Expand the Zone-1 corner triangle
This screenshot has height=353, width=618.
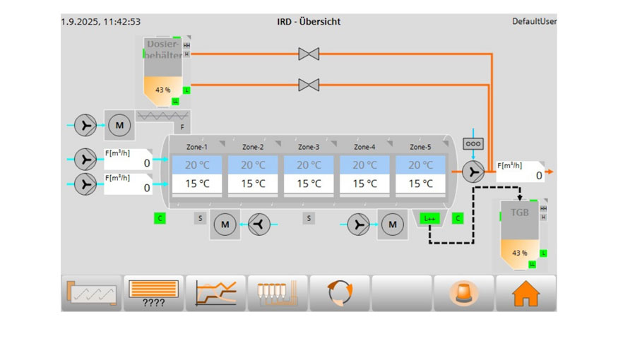click(x=222, y=143)
